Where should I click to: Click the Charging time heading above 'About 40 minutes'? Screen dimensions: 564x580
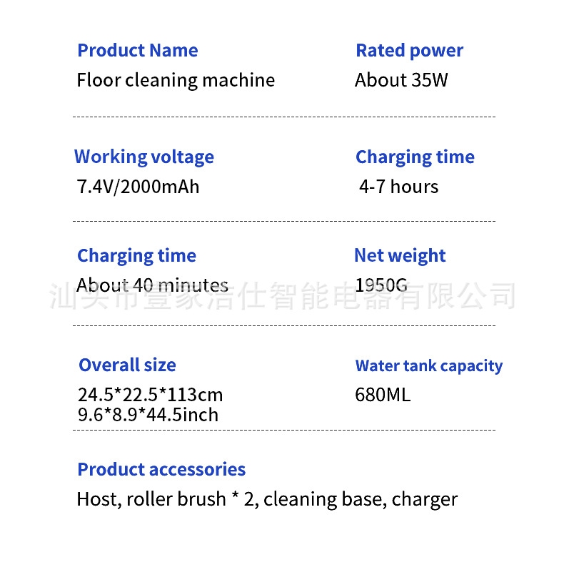[136, 256]
